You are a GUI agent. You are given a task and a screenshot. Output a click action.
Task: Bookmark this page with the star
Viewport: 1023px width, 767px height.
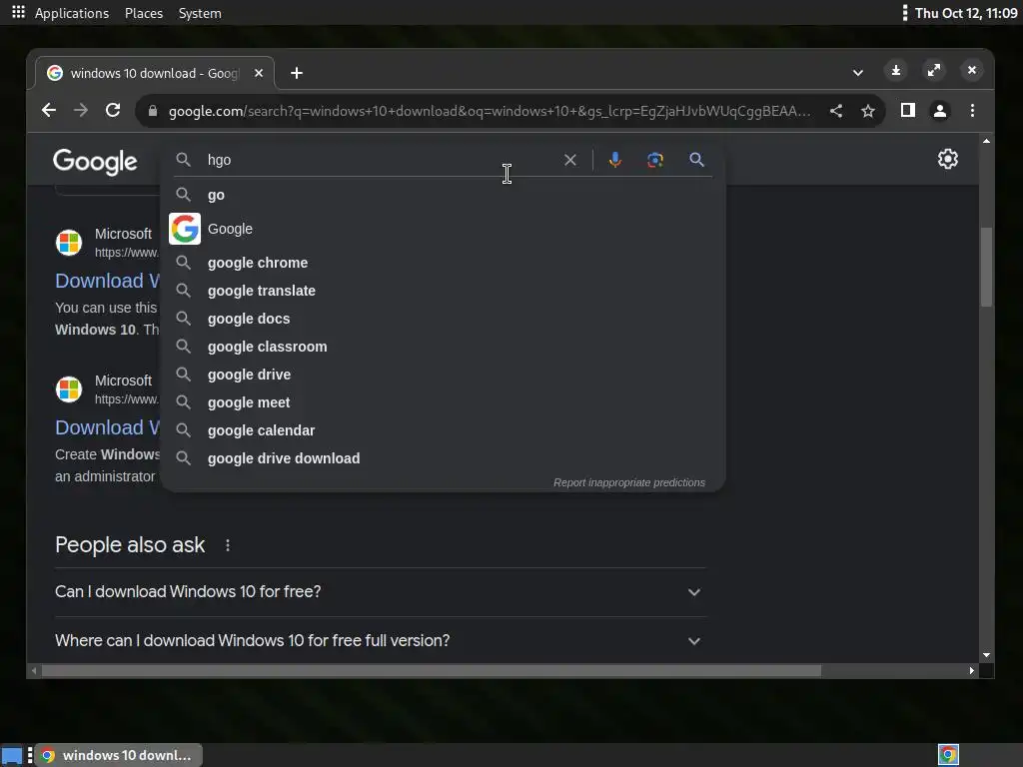click(868, 111)
